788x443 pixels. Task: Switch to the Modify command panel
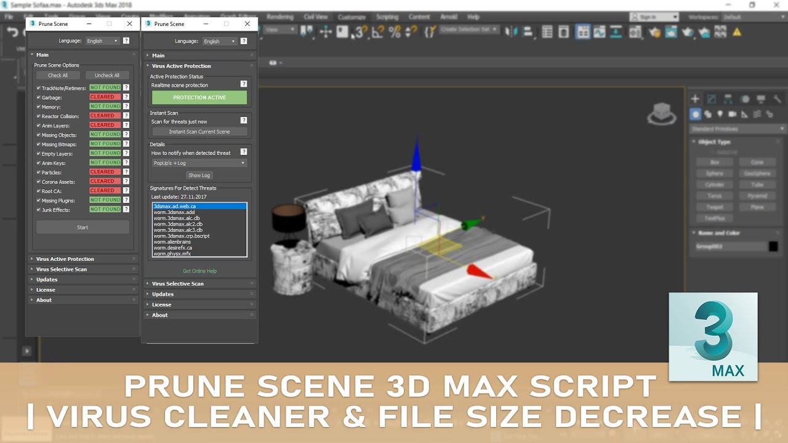[x=712, y=98]
